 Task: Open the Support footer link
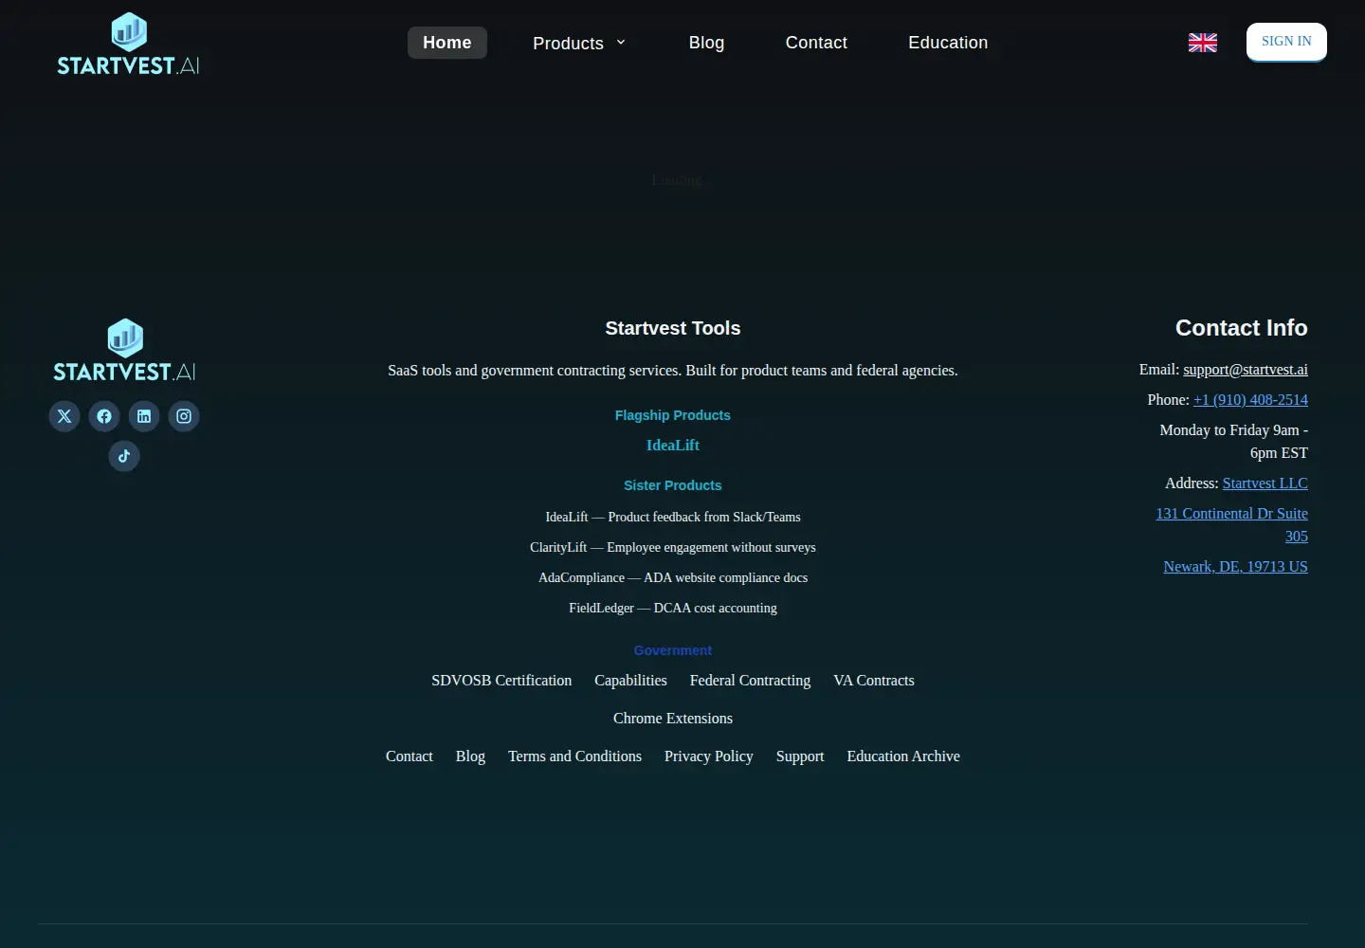tap(800, 757)
